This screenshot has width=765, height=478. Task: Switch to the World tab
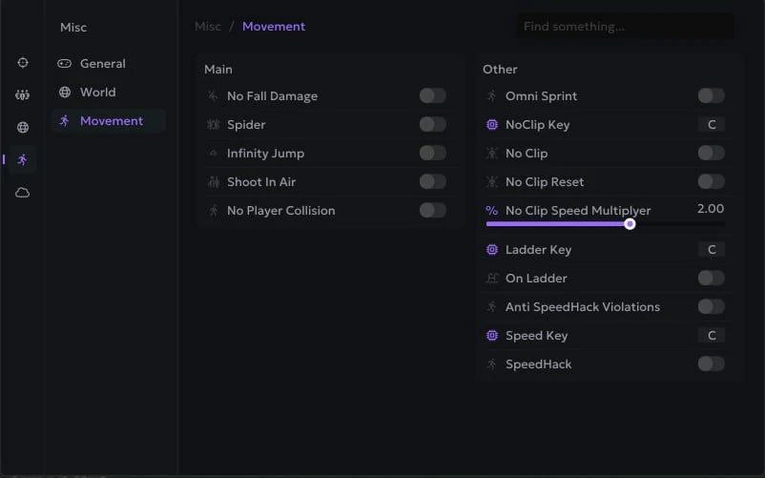[97, 93]
